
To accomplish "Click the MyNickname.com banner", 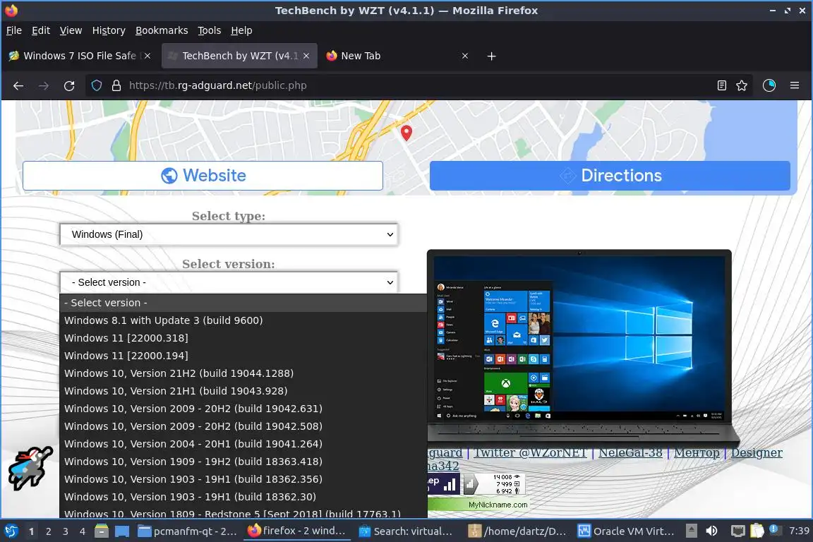I will click(478, 505).
